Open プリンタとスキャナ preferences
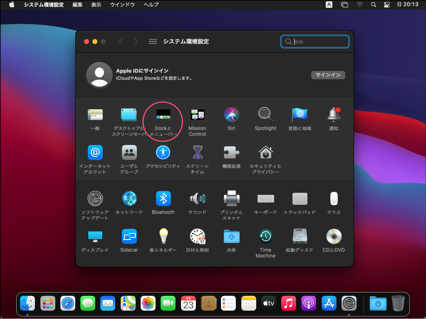 231,199
